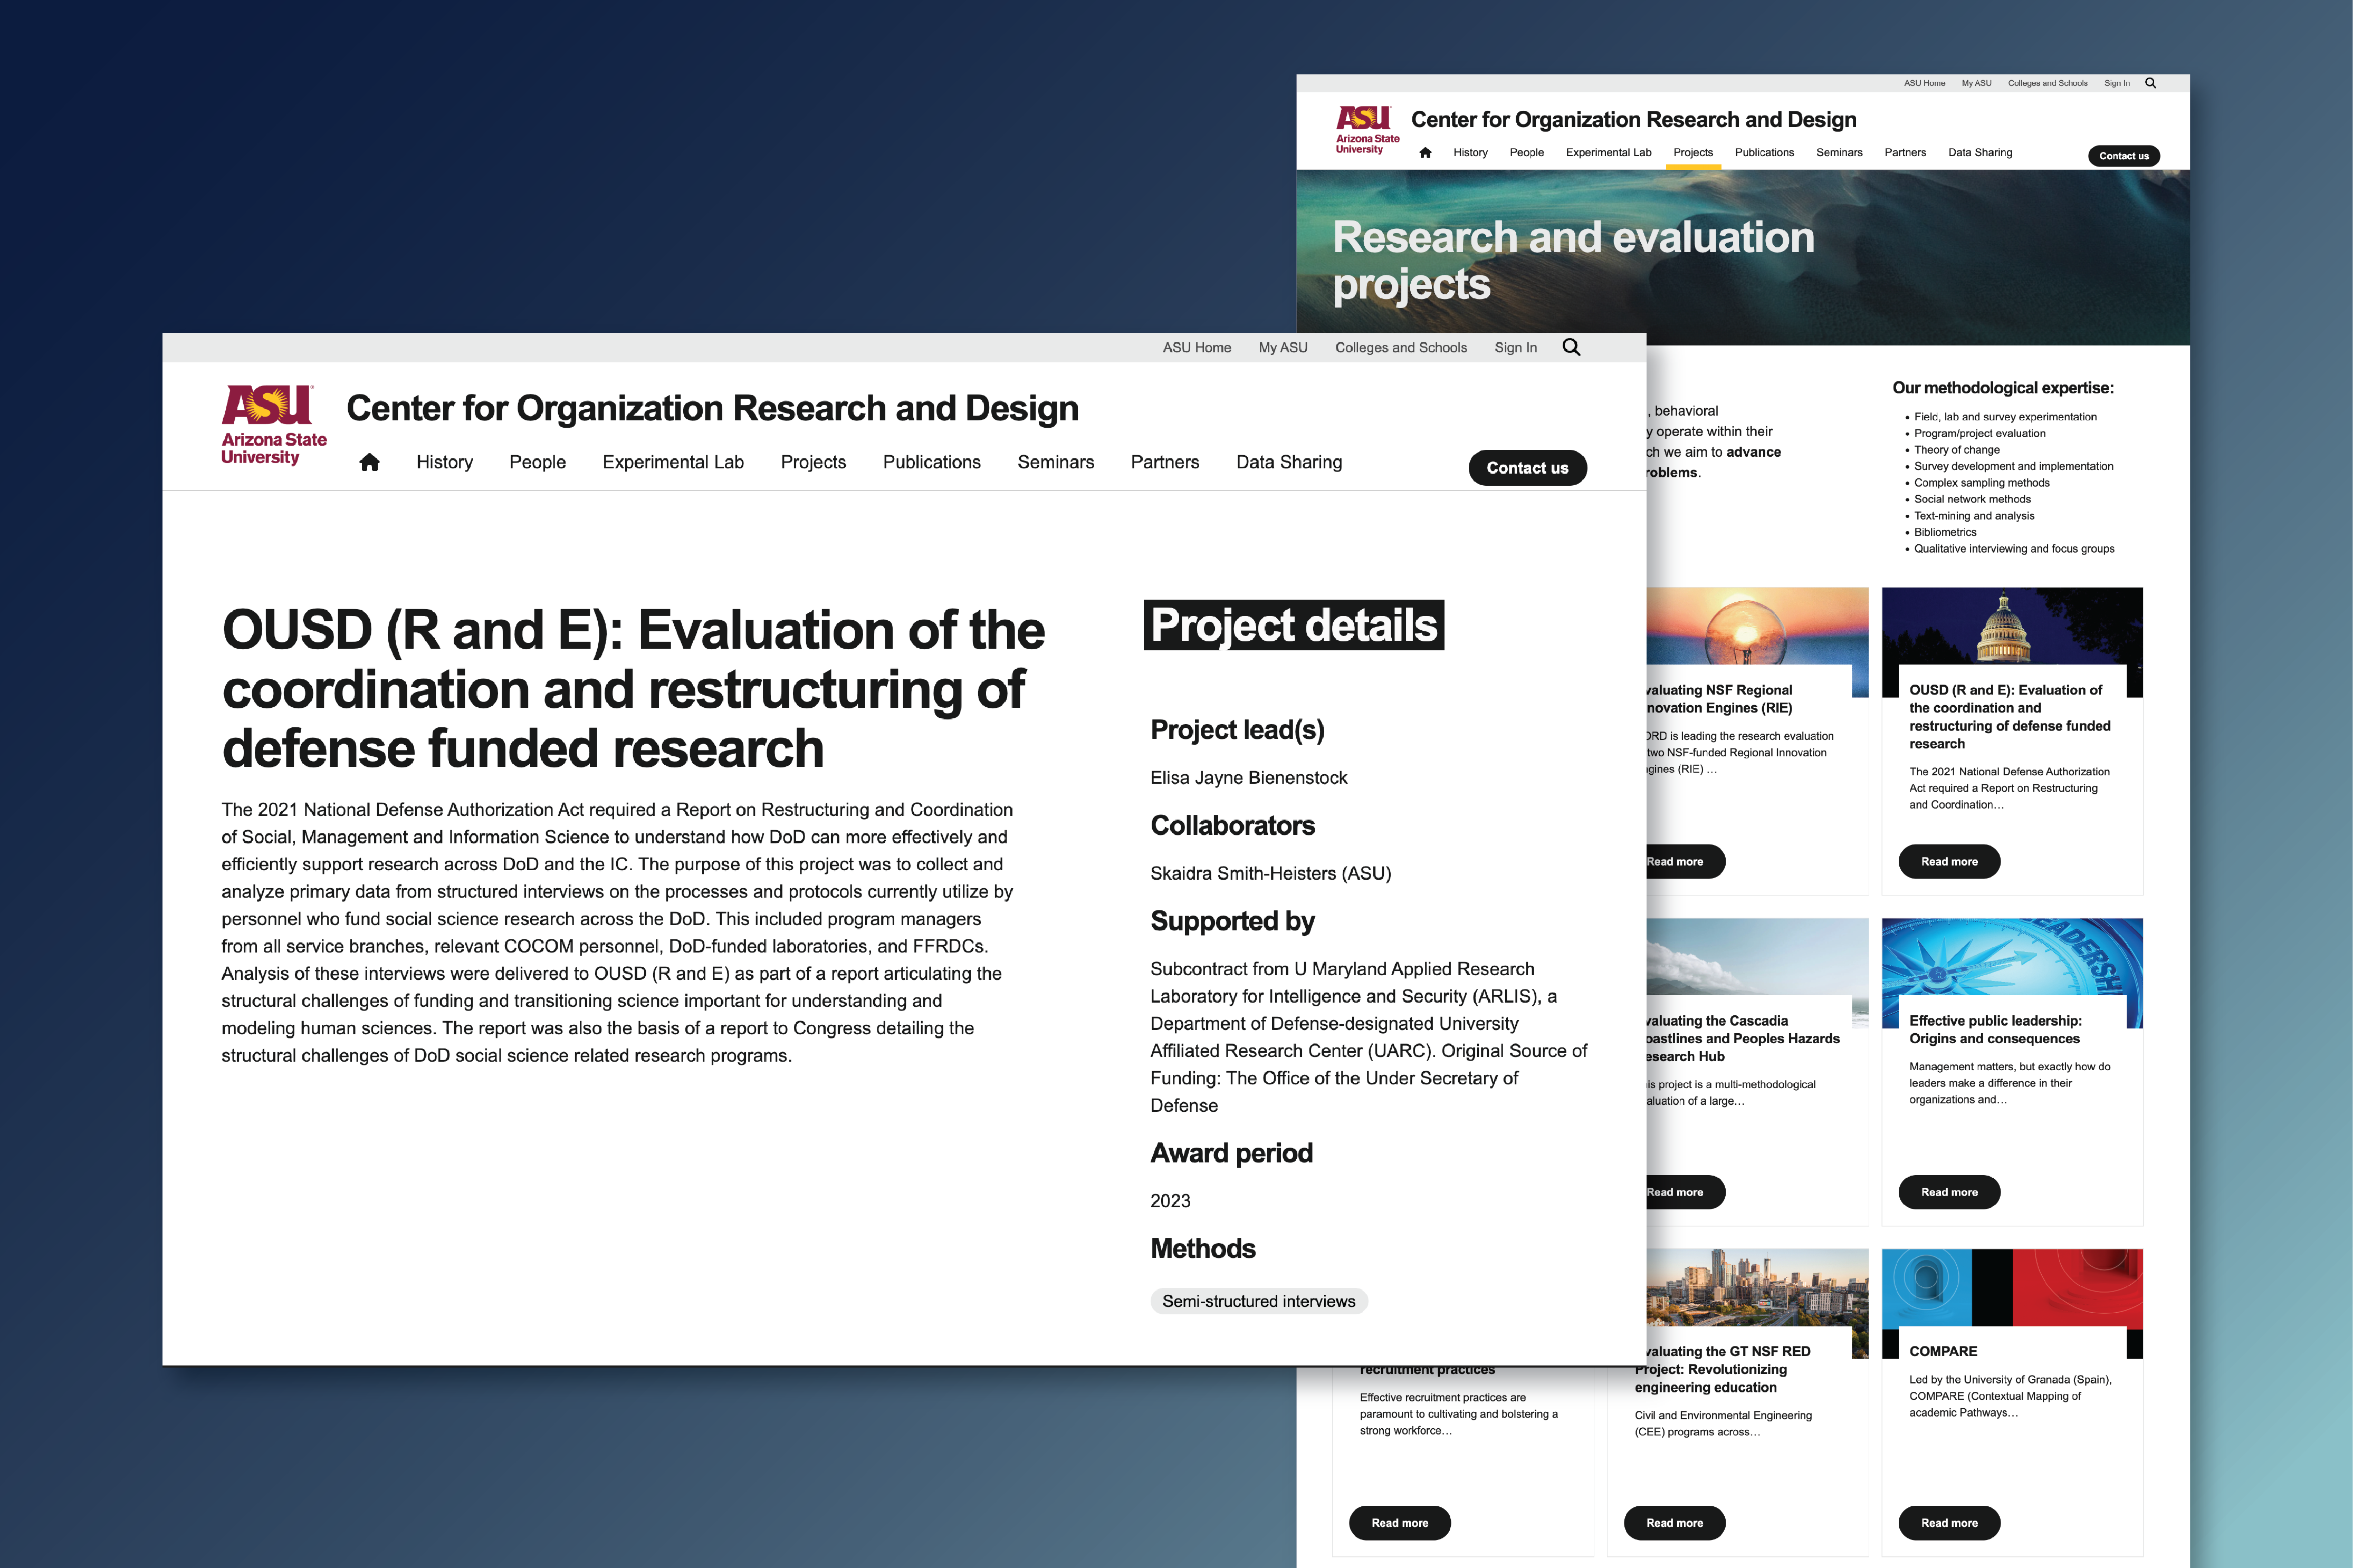Open Publications in the back window nav
This screenshot has height=1568, width=2353.
coord(1764,152)
